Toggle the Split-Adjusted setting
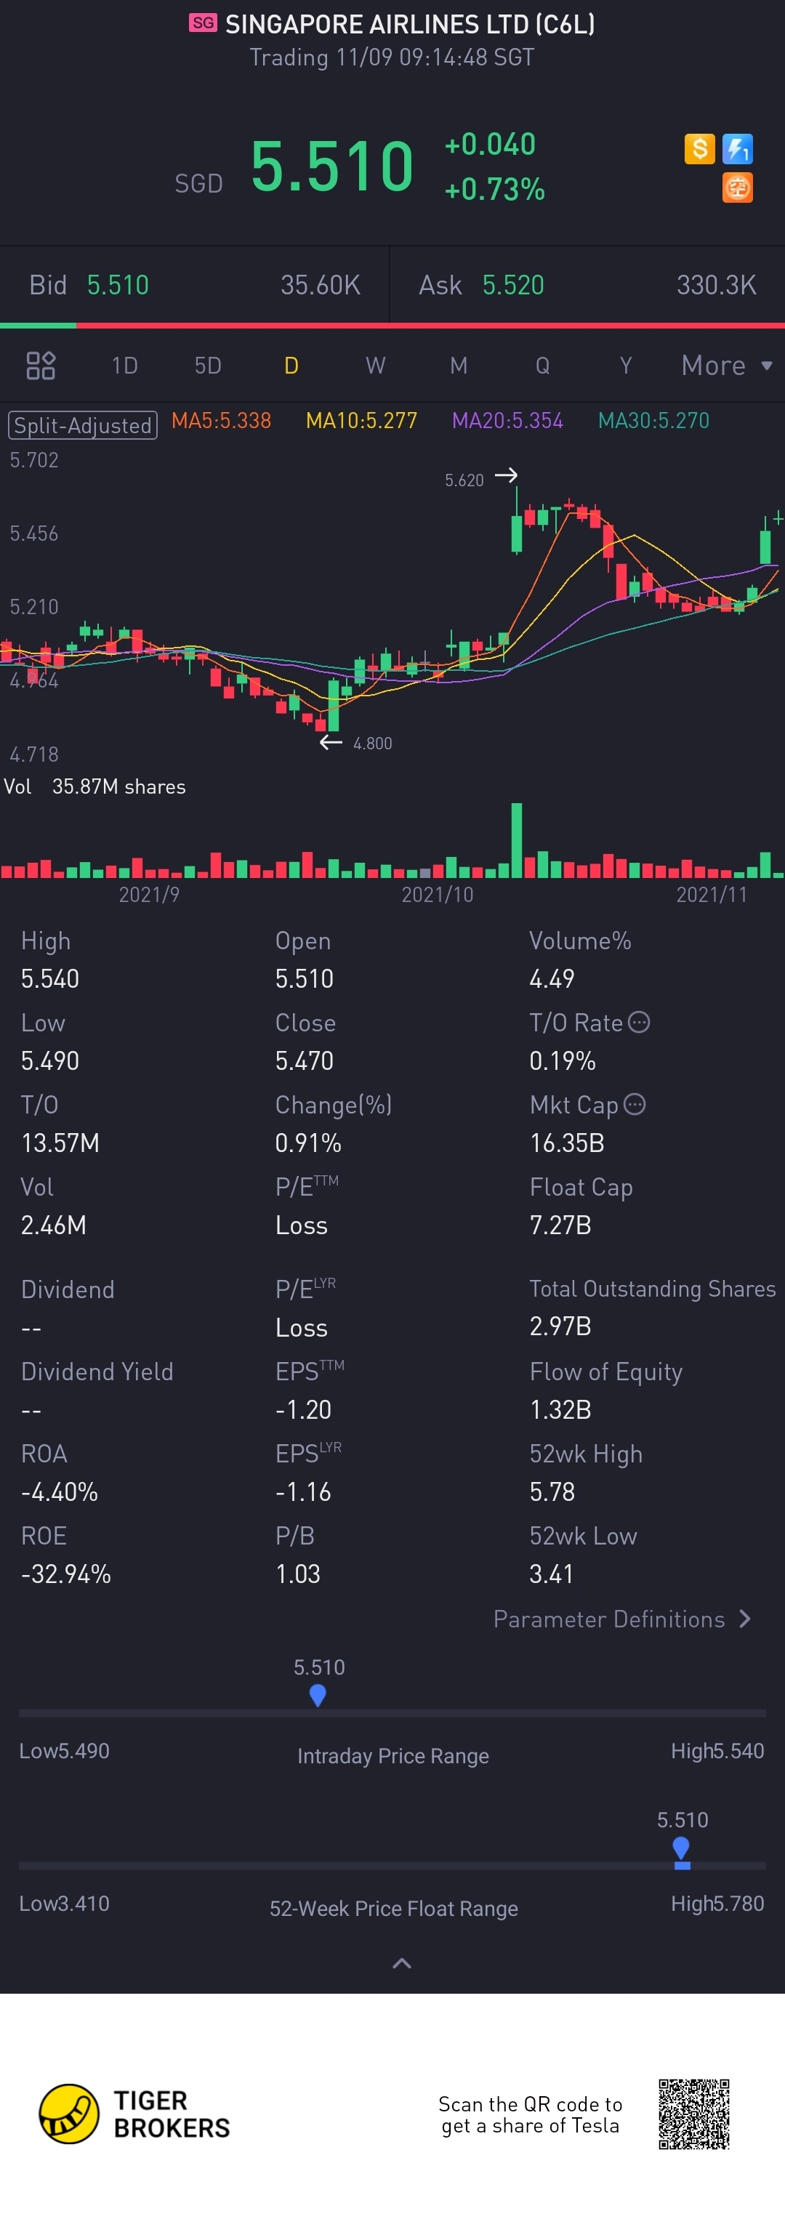The width and height of the screenshot is (785, 2235). (x=84, y=425)
